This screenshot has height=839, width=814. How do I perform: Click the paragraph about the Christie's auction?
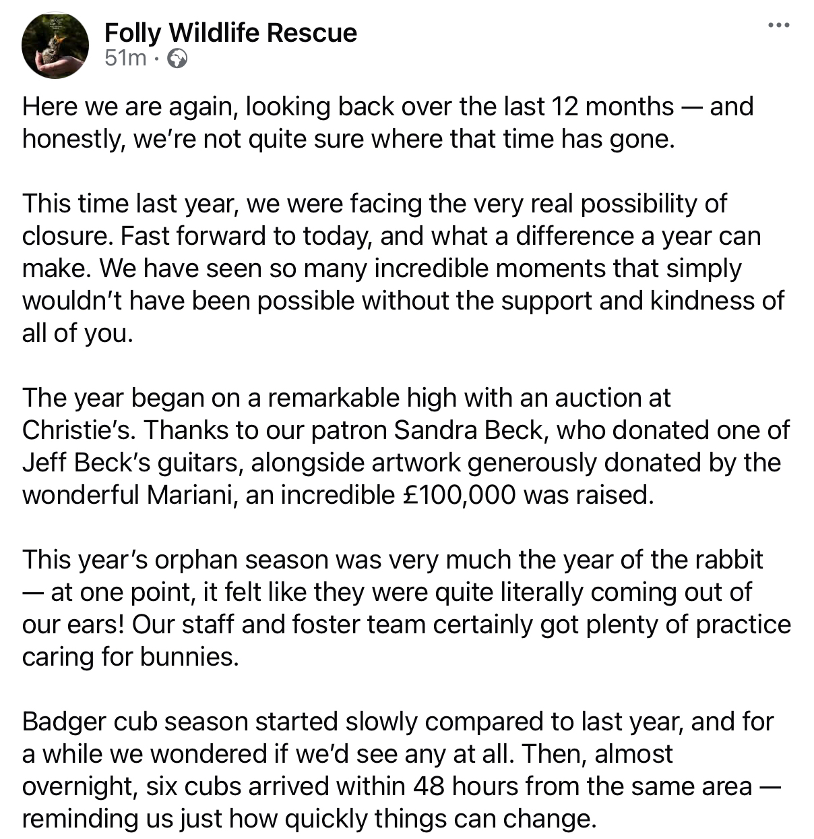404,446
